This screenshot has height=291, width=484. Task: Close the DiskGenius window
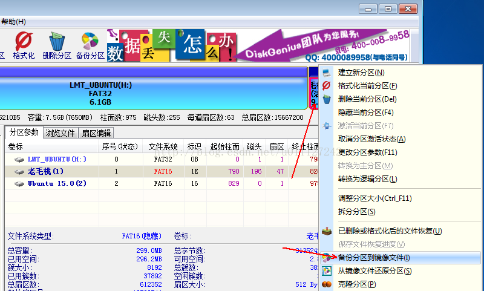pyautogui.click(x=408, y=9)
